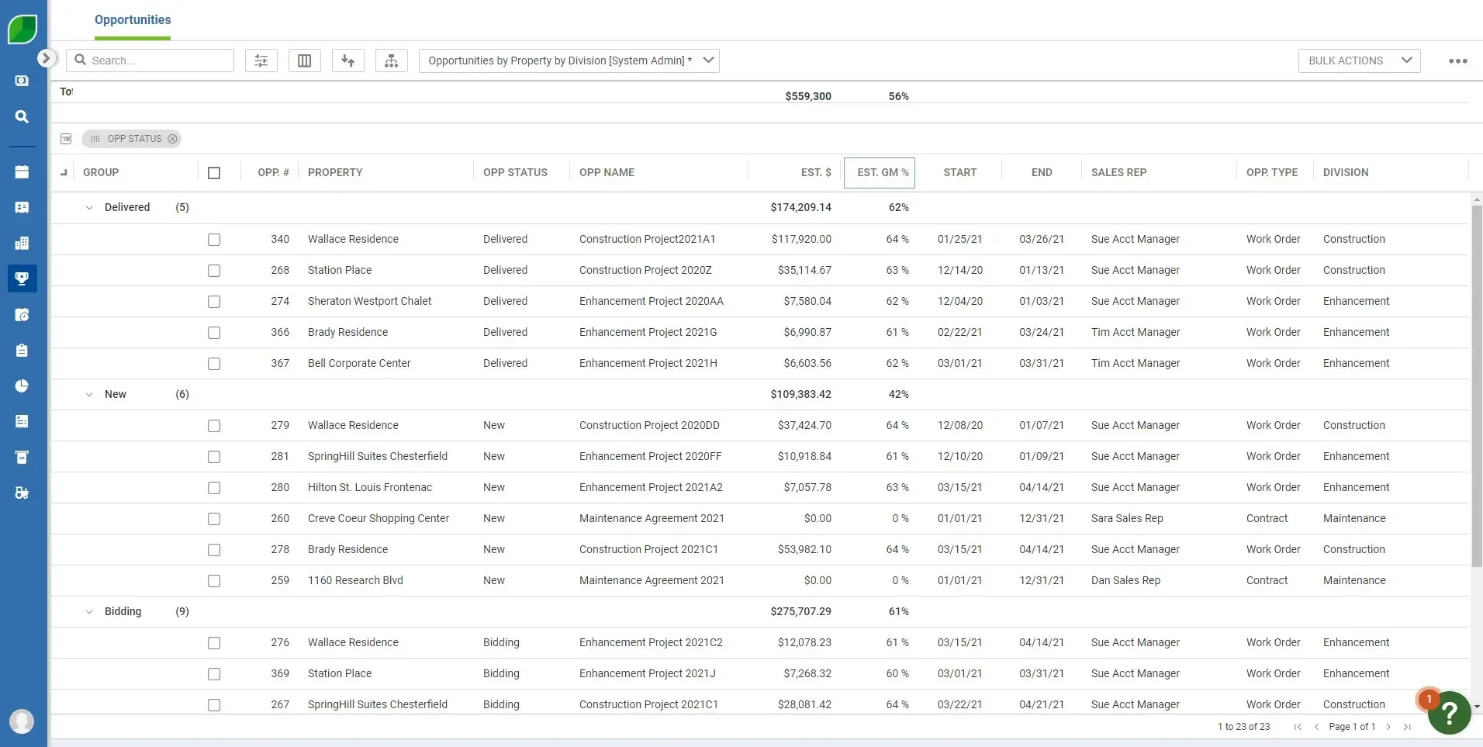Switch to the Opportunities tab

coord(132,20)
